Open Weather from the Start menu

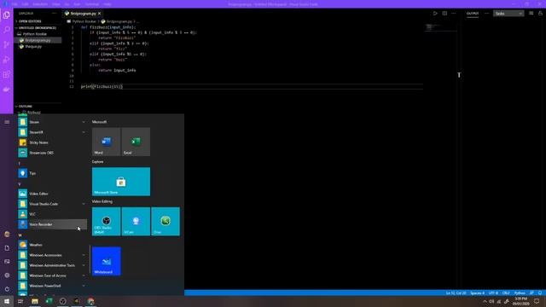coord(52,245)
